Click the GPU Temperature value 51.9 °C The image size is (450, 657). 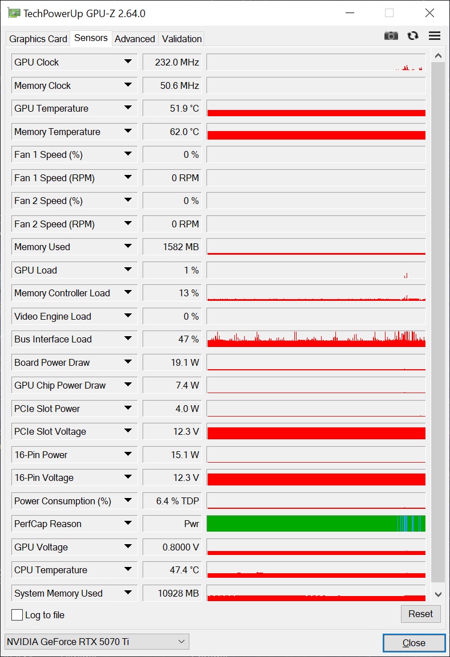(172, 108)
